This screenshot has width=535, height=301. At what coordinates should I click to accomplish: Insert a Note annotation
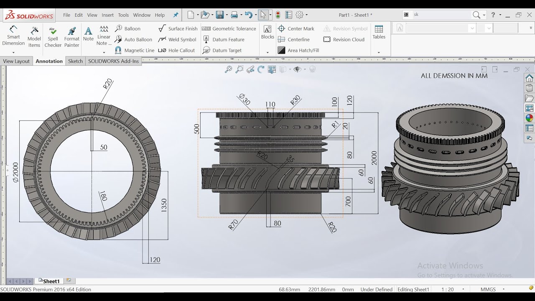click(x=88, y=34)
